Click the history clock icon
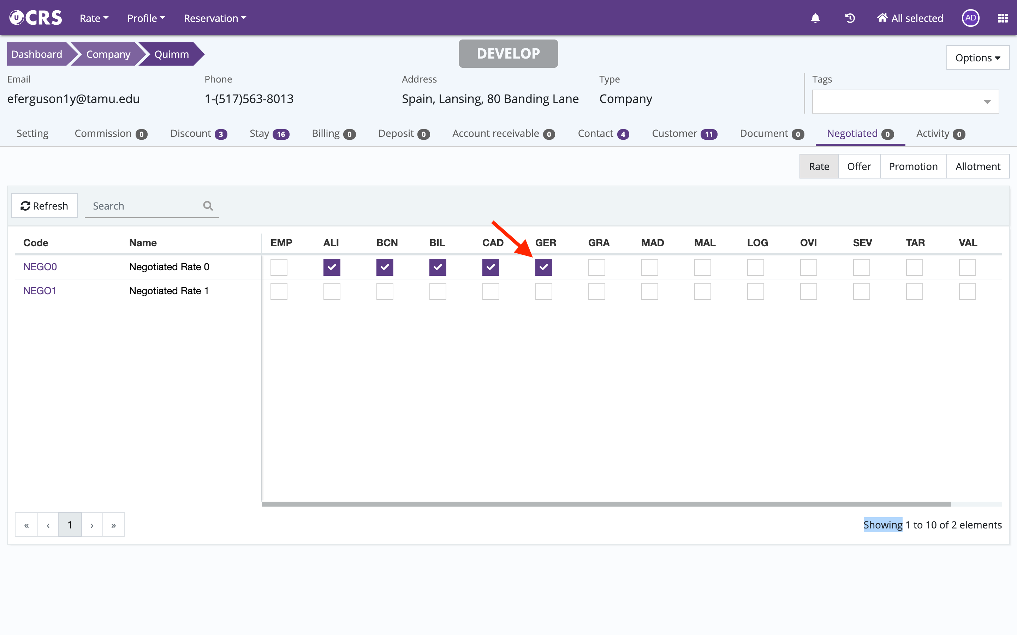The height and width of the screenshot is (635, 1017). pos(850,18)
